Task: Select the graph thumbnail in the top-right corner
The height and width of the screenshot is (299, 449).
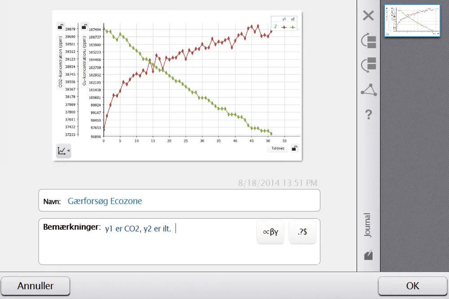Action: pos(412,21)
